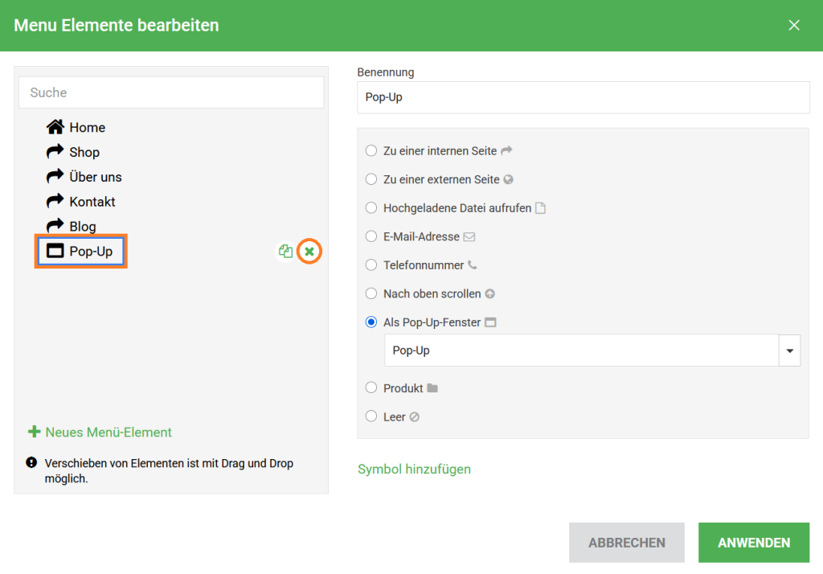Click the window icon beside Pop-Up entry
This screenshot has width=823, height=574.
55,252
